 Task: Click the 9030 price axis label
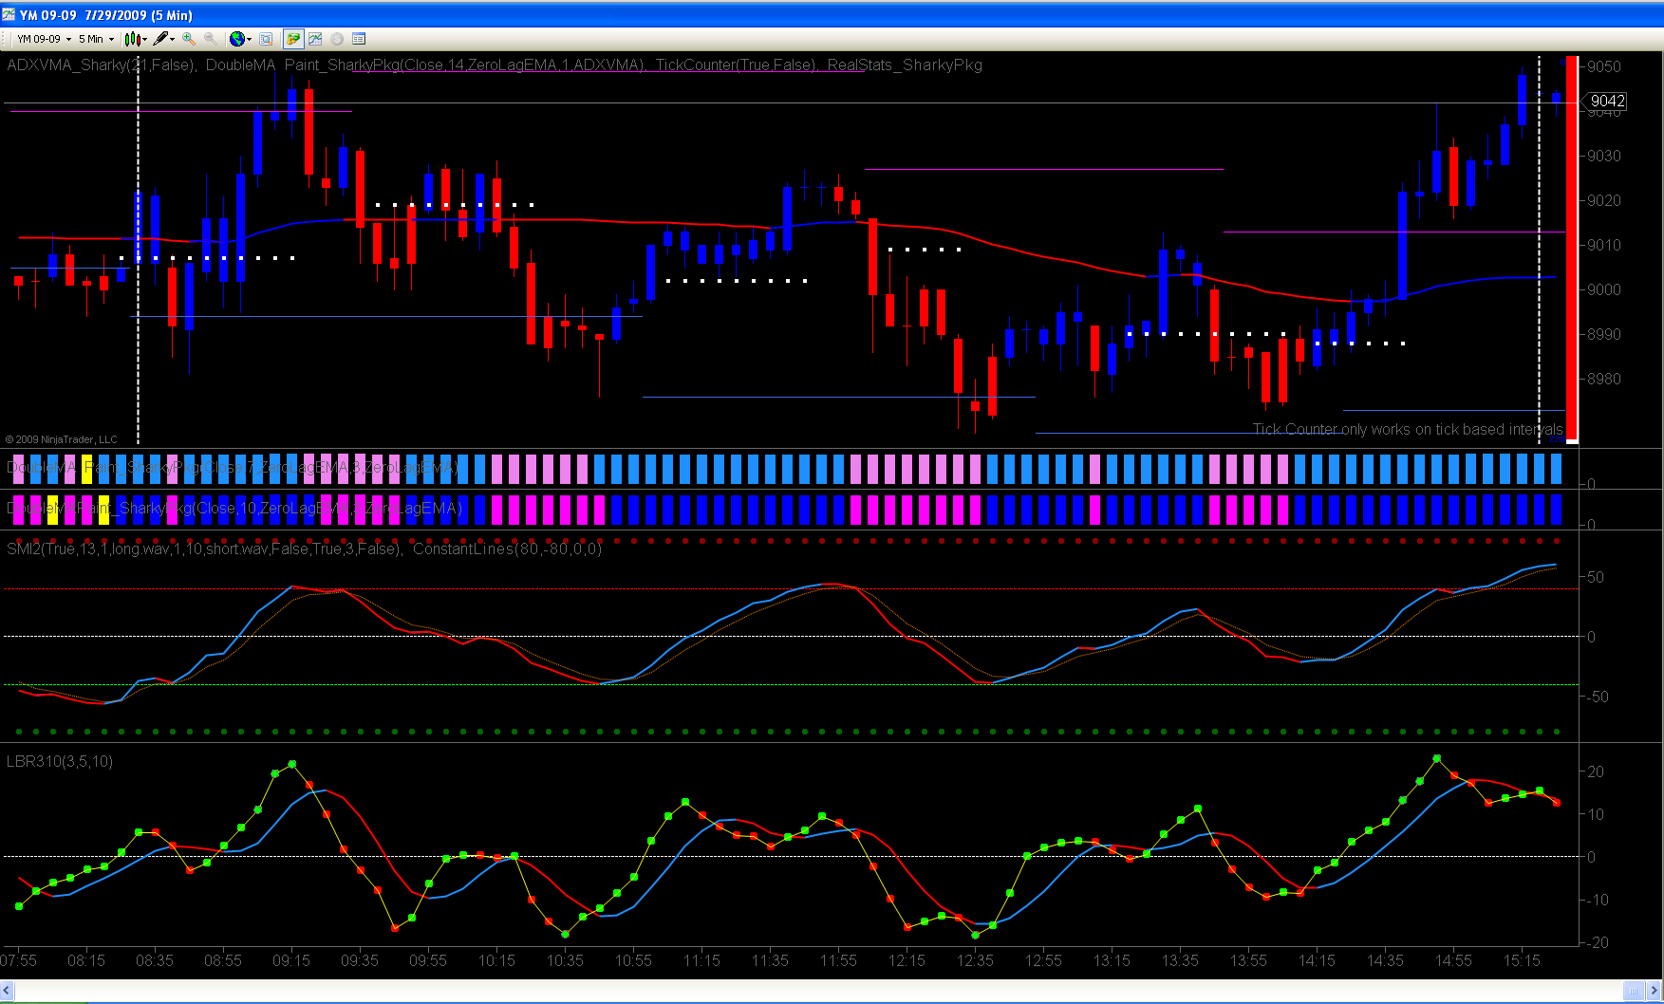pyautogui.click(x=1604, y=156)
